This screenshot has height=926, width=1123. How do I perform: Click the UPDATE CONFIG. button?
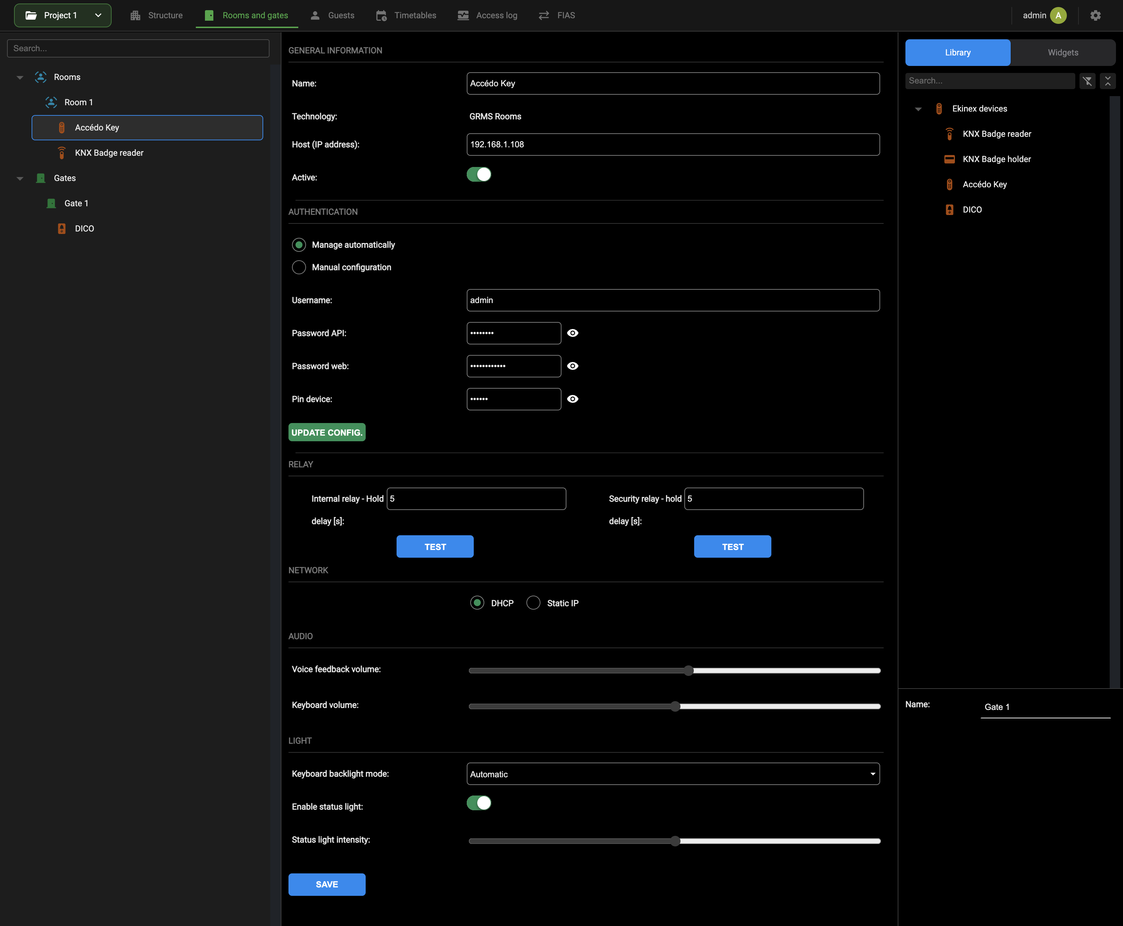coord(327,432)
